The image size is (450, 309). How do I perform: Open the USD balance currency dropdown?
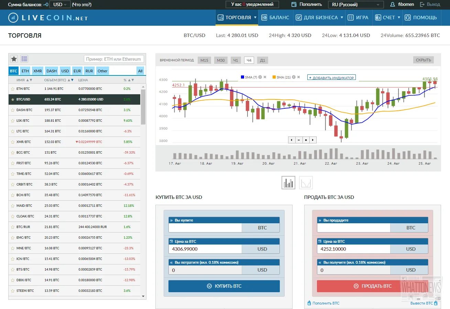click(x=60, y=4)
